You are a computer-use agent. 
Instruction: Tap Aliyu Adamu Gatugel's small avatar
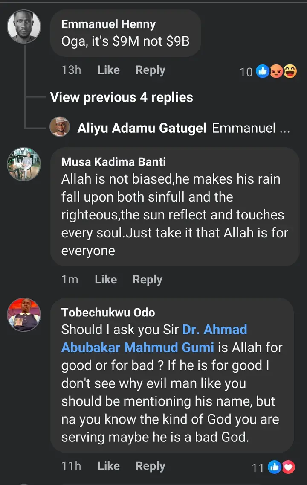point(60,127)
